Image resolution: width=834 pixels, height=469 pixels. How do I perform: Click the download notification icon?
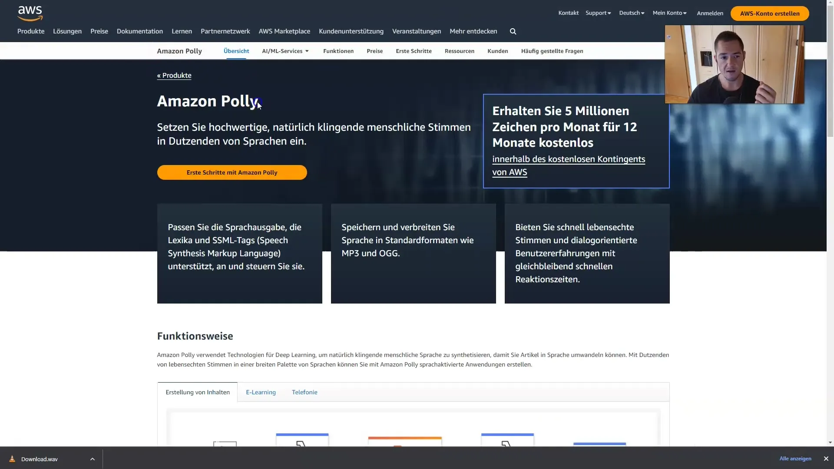click(x=12, y=459)
